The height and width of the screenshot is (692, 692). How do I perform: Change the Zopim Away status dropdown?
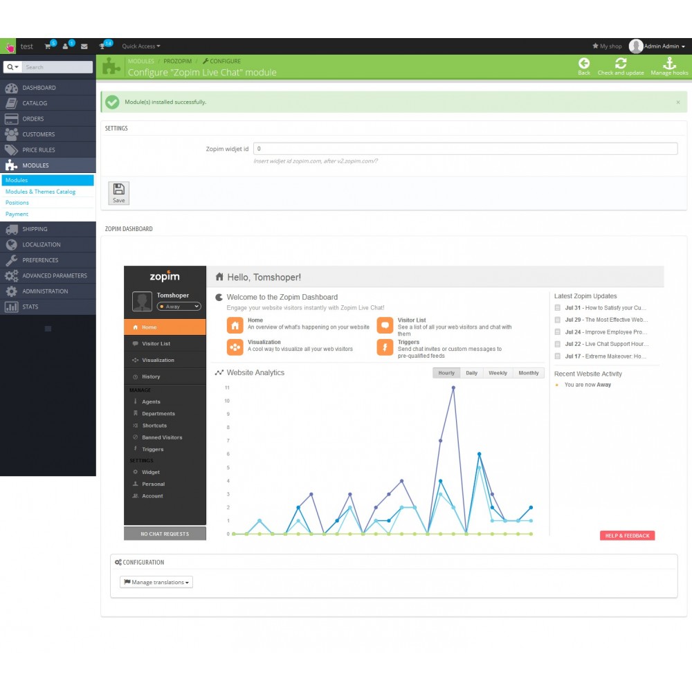(179, 307)
